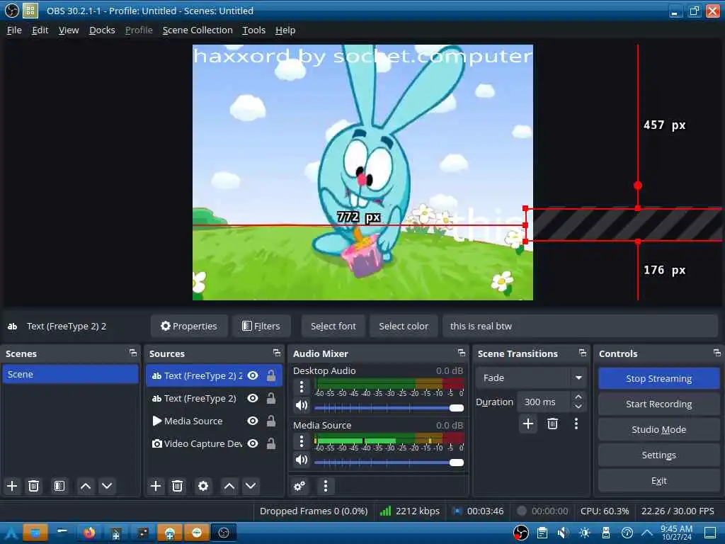
Task: Move source down arrow in Sources dock
Action: coord(251,486)
